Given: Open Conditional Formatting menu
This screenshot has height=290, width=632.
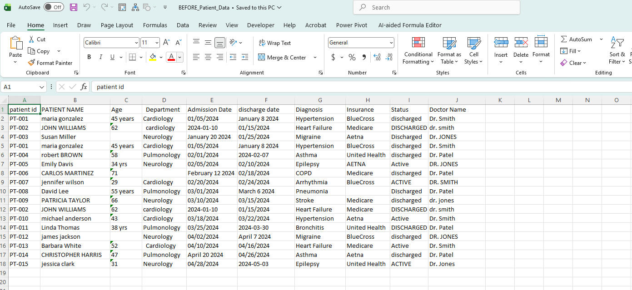Looking at the screenshot, I should click(x=418, y=51).
